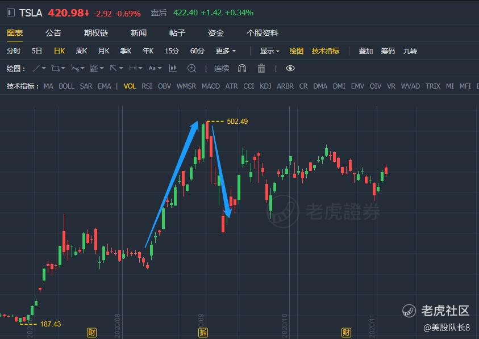
Task: Open the 资金 capital flow tab
Action: point(216,33)
